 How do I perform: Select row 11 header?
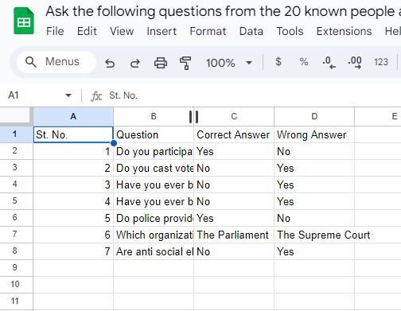(x=16, y=301)
